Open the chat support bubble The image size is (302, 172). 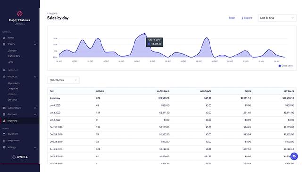[x=294, y=156]
